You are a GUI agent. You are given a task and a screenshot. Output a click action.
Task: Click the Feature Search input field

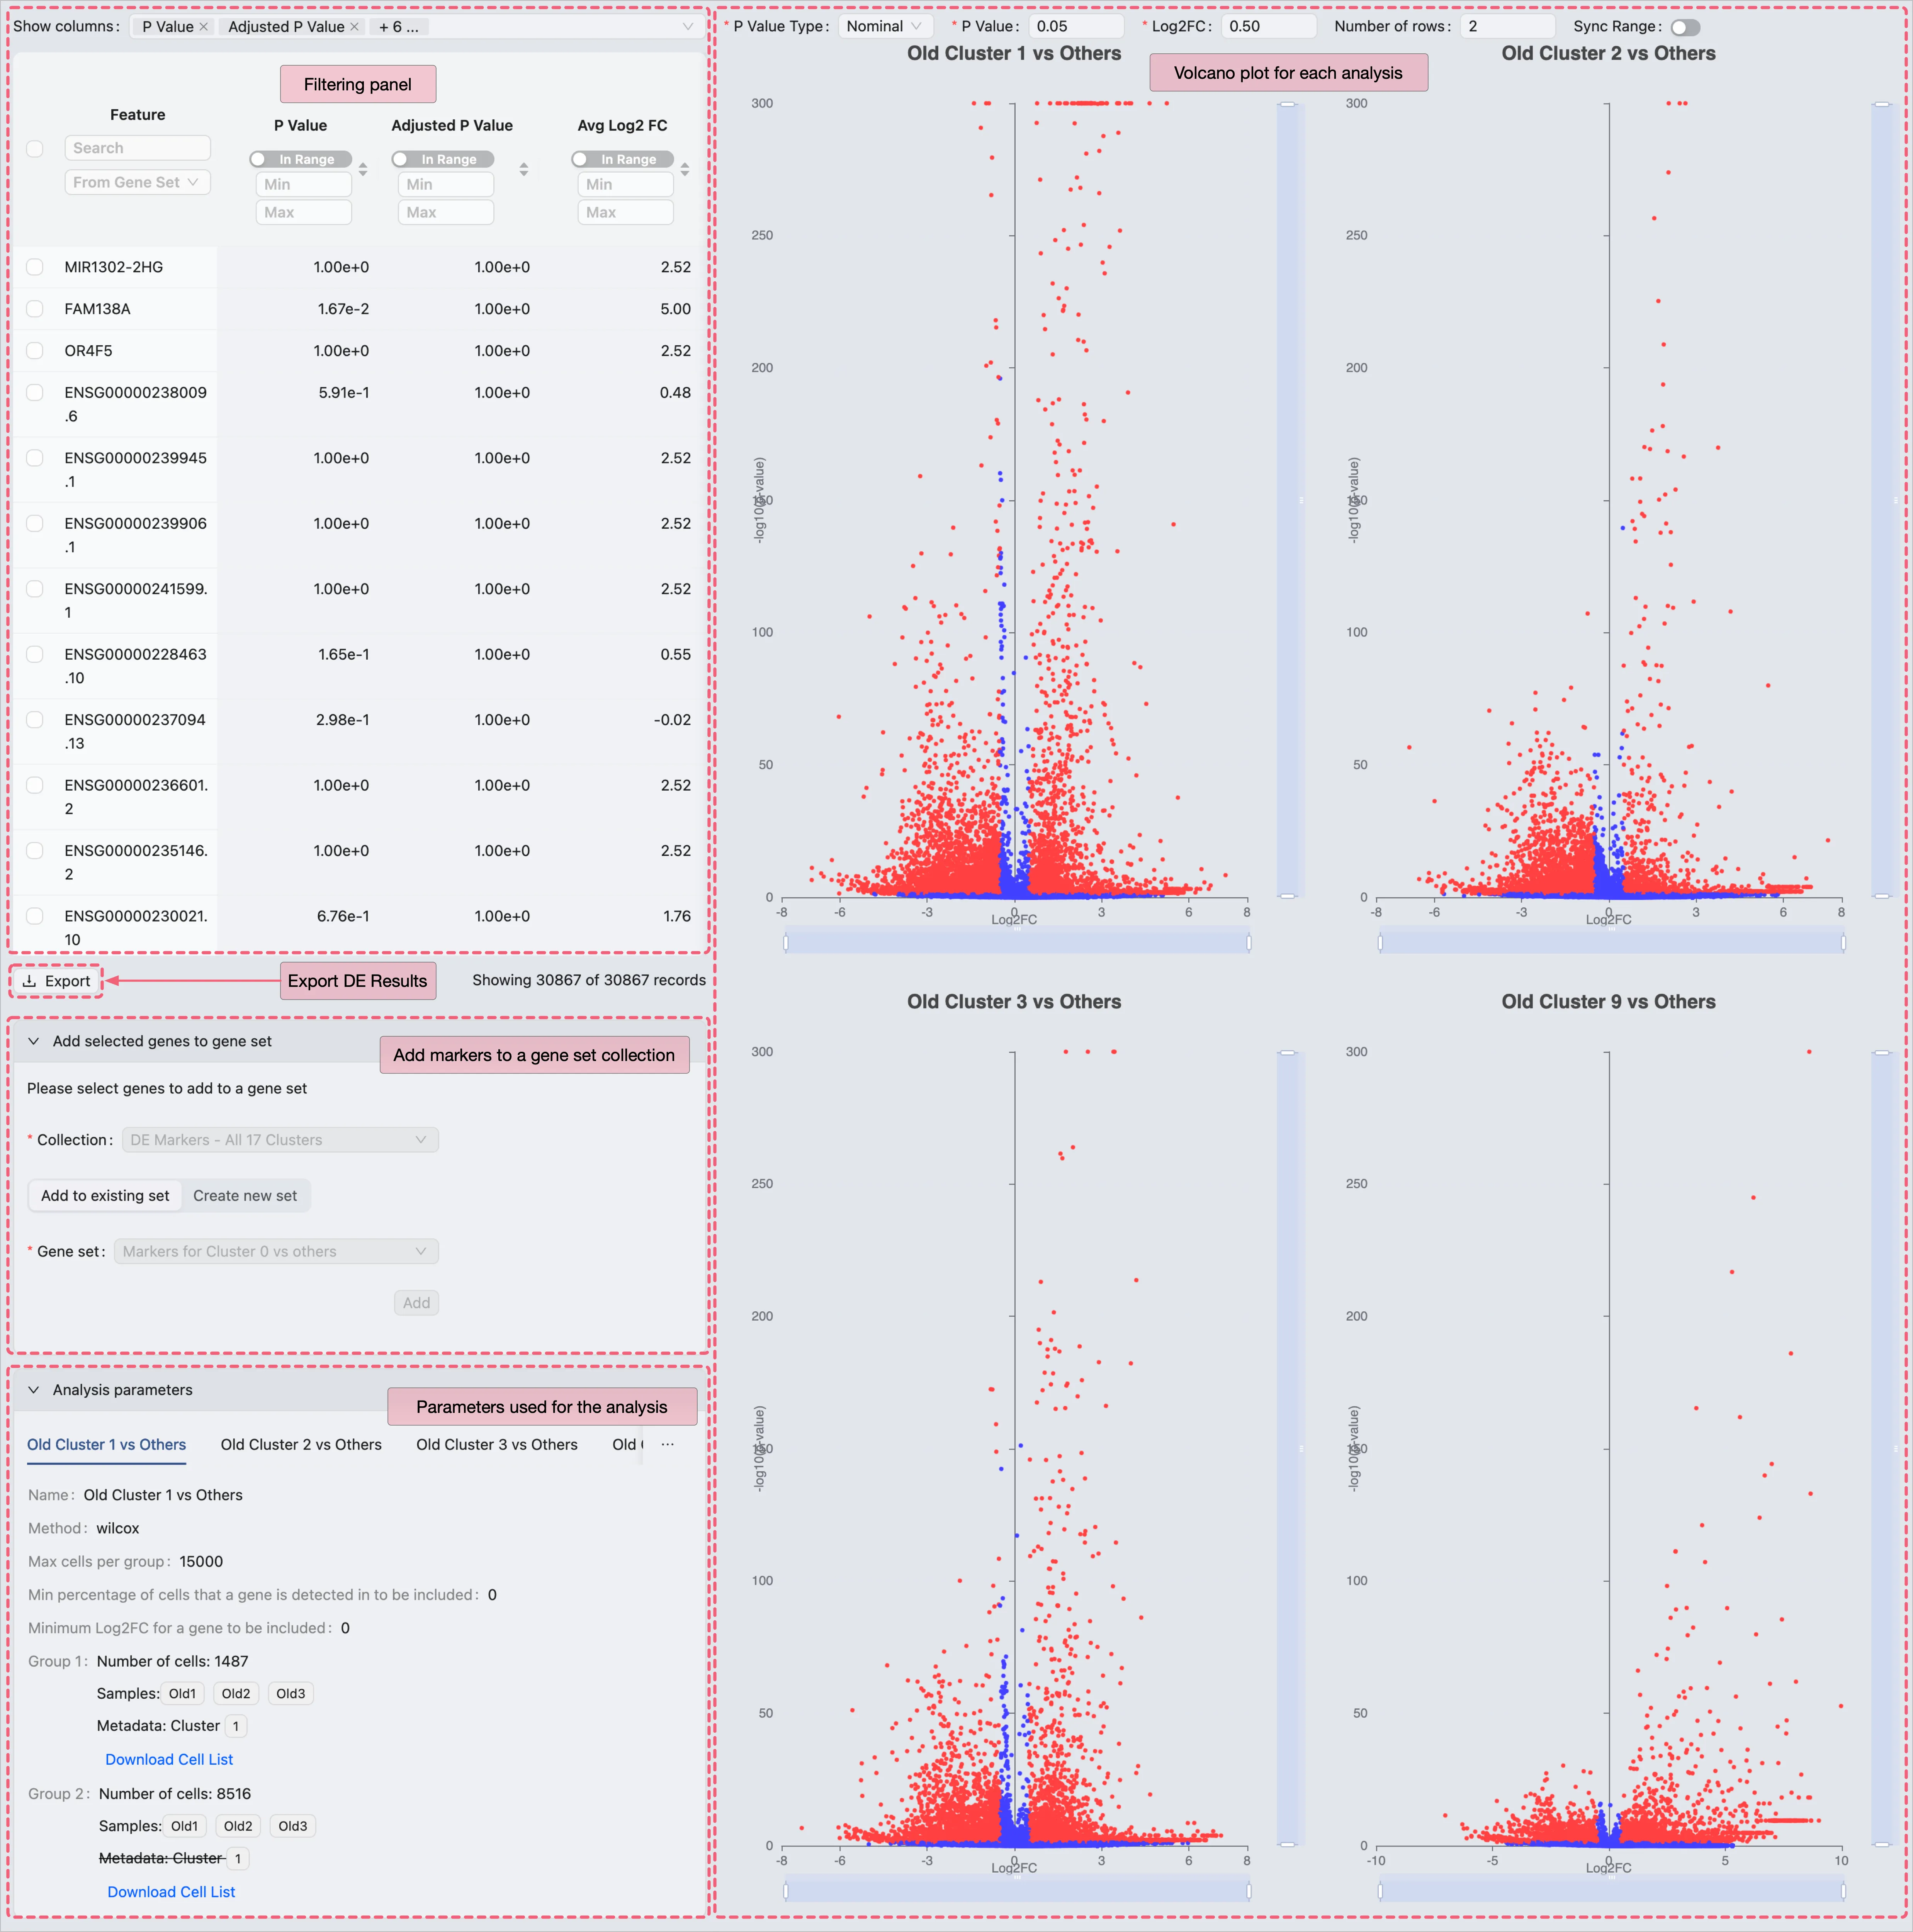coord(137,148)
